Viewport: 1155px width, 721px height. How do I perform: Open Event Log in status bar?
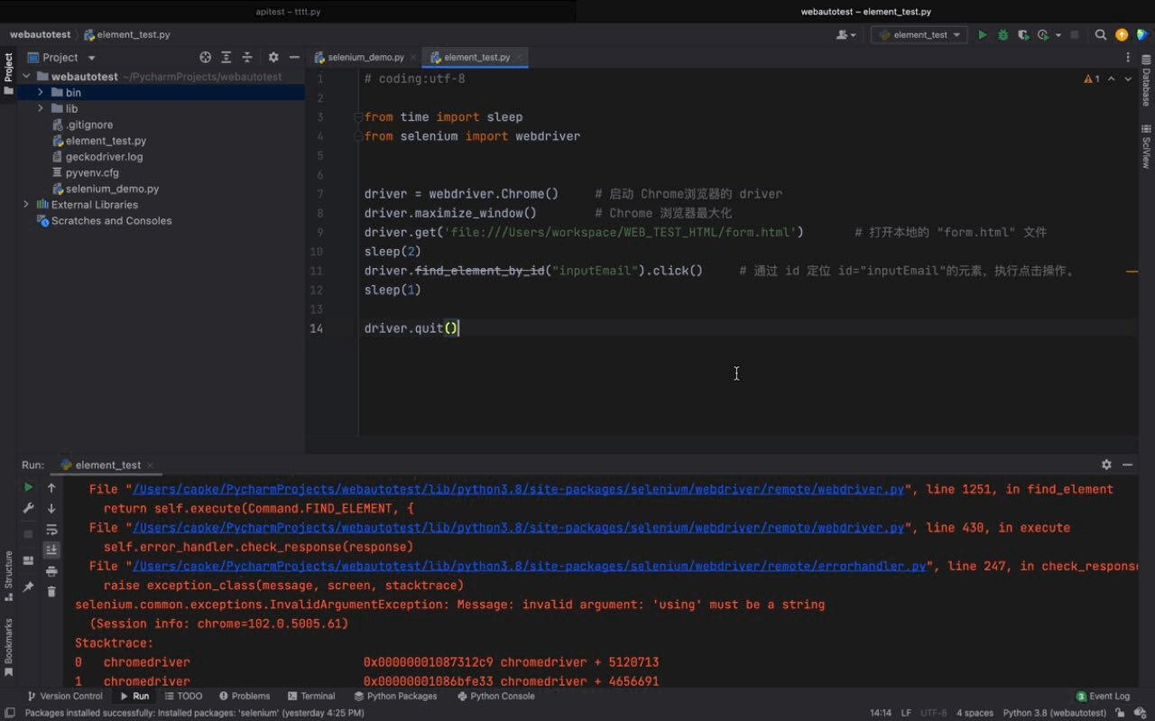[x=1103, y=696]
